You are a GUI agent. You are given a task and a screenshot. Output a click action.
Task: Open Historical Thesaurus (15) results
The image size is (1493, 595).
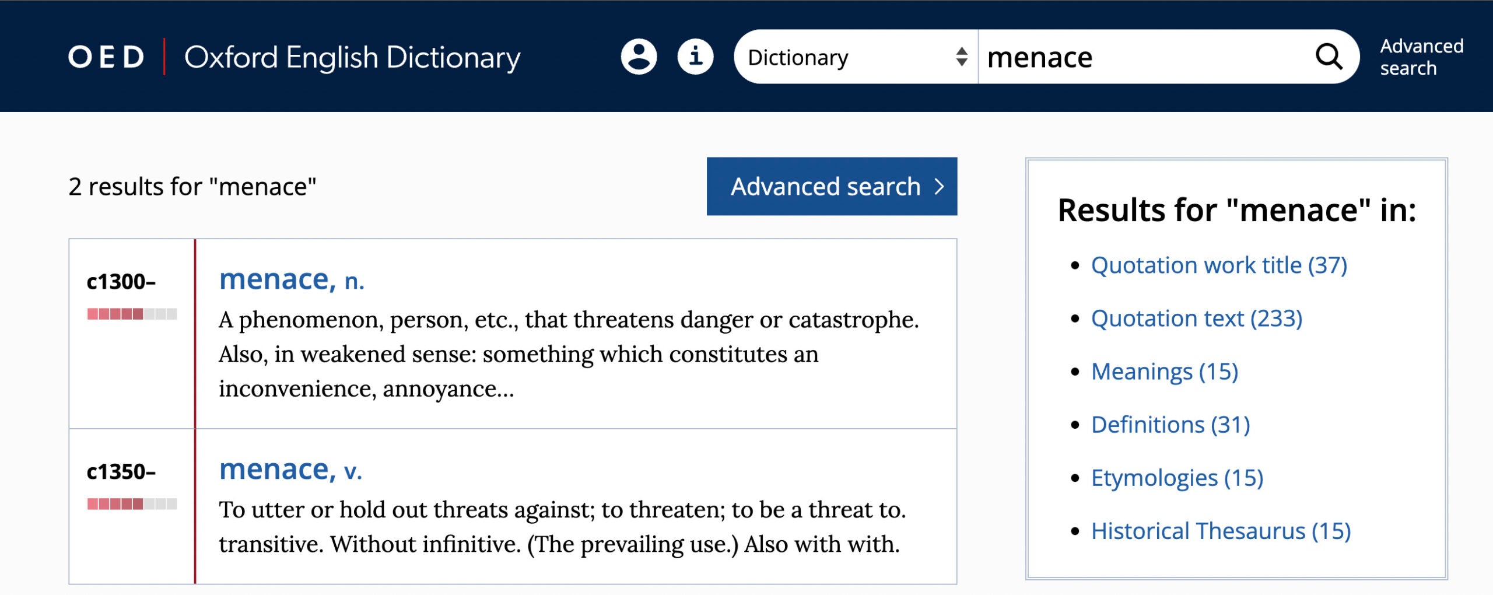[1221, 531]
